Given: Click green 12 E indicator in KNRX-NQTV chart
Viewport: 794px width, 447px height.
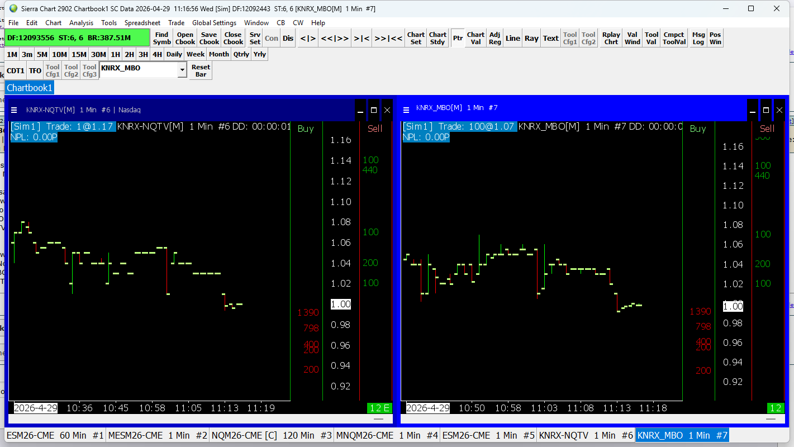Looking at the screenshot, I should (379, 408).
